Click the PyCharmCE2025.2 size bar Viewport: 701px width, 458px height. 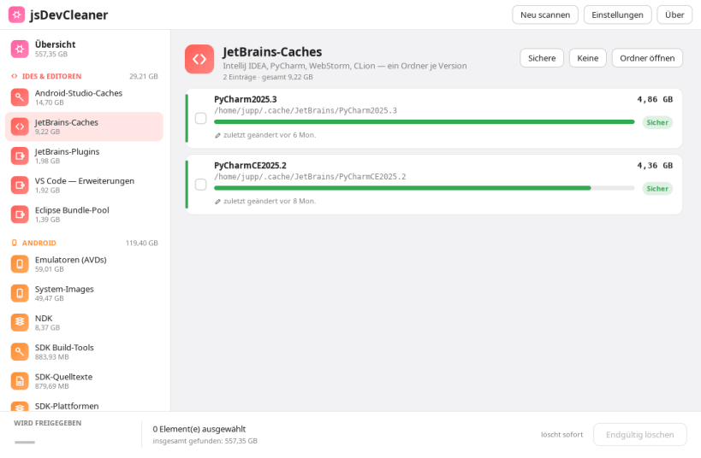(425, 188)
